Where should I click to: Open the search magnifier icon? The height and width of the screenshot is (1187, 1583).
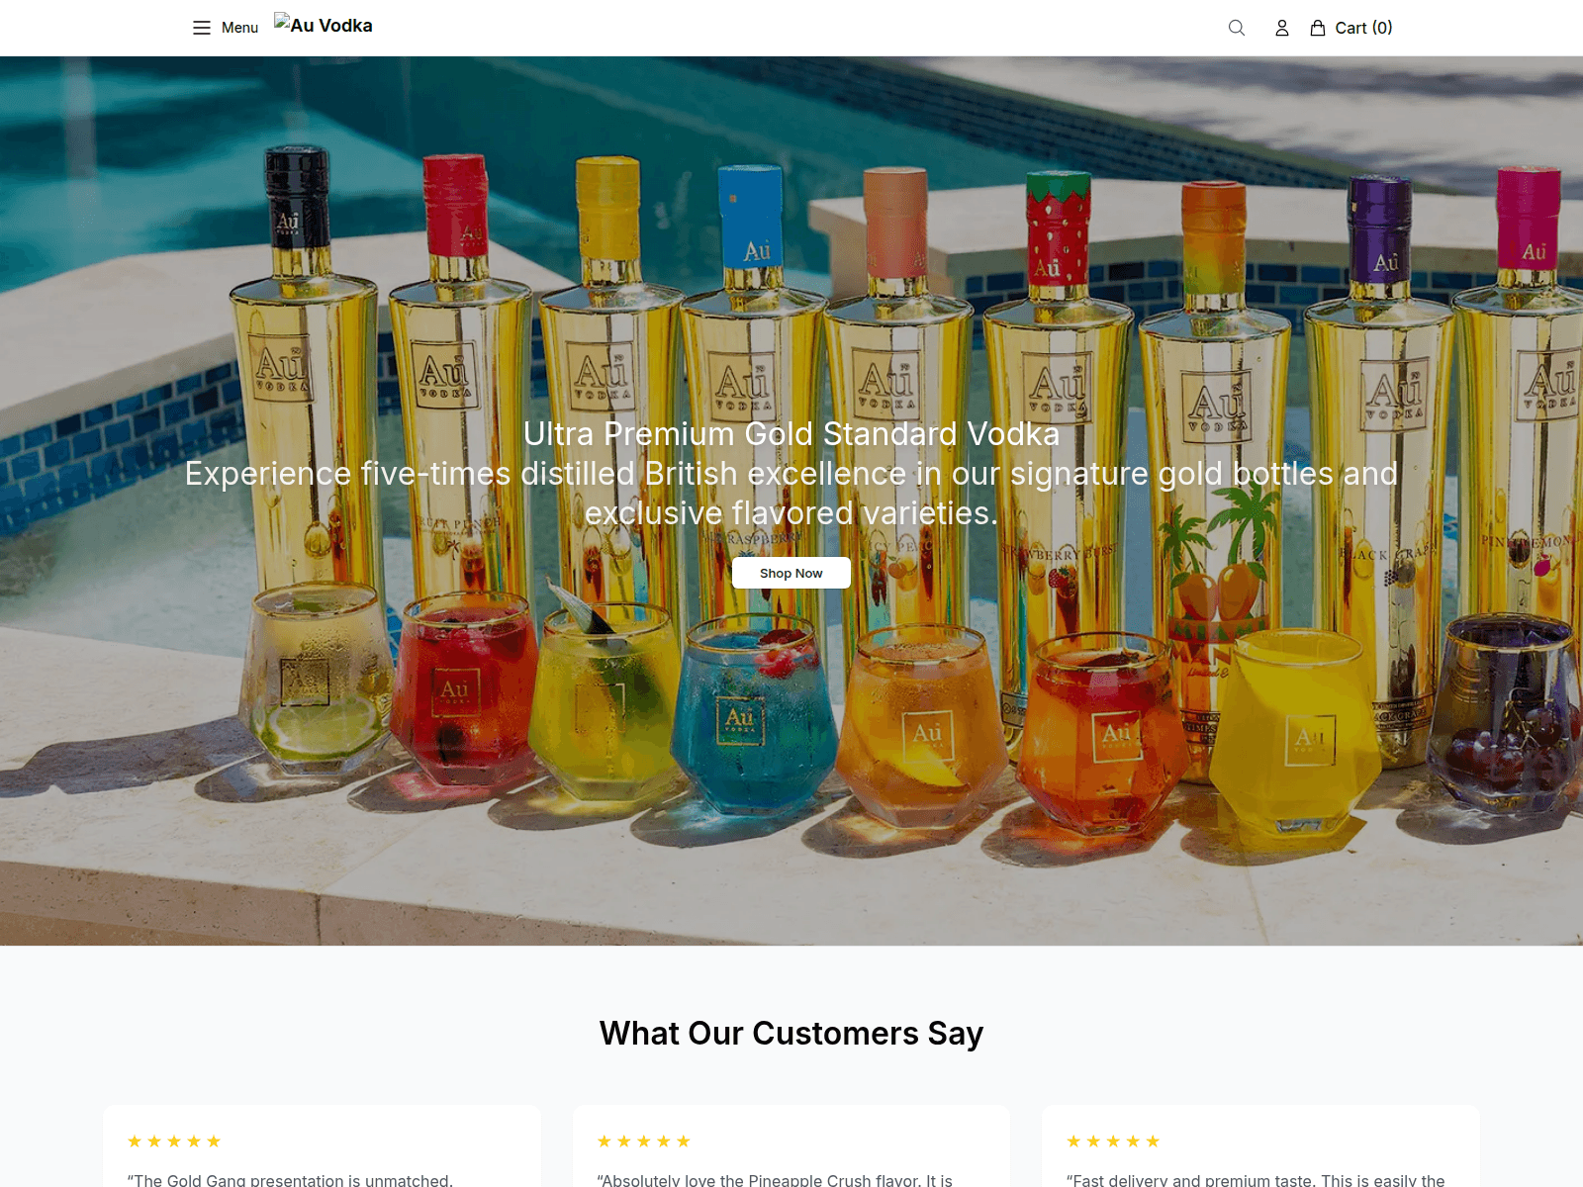(x=1237, y=28)
